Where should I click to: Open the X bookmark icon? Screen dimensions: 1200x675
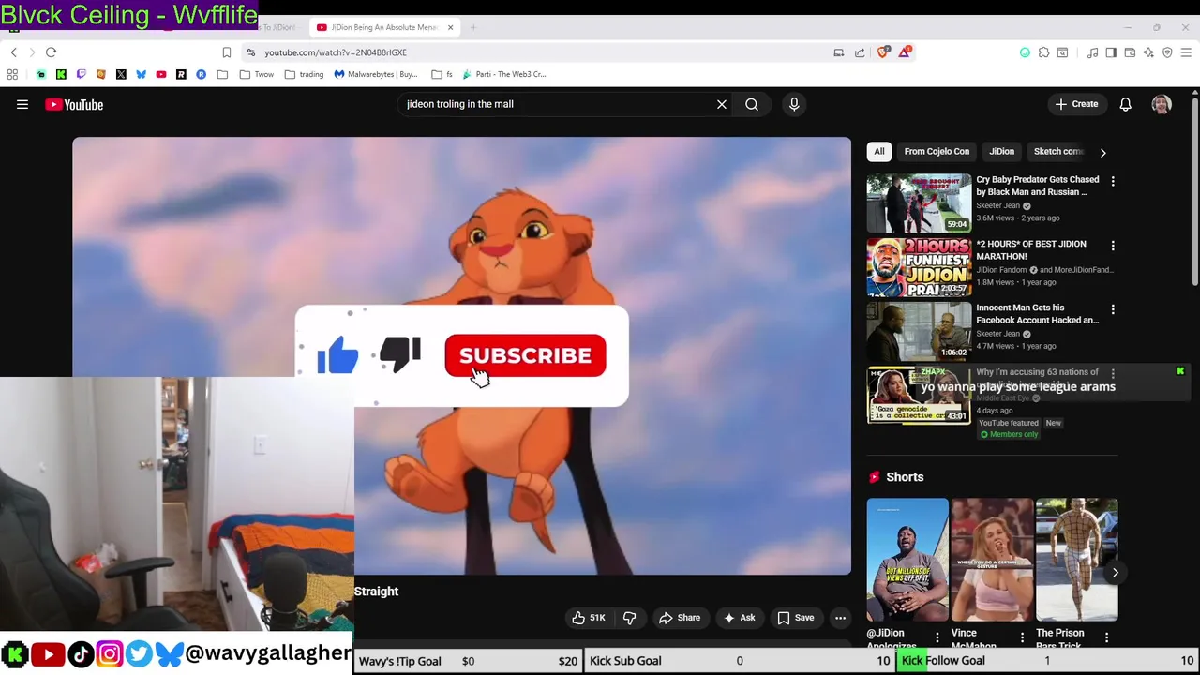(x=121, y=74)
